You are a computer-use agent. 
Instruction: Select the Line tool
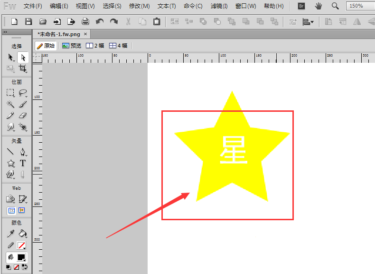[x=10, y=152]
